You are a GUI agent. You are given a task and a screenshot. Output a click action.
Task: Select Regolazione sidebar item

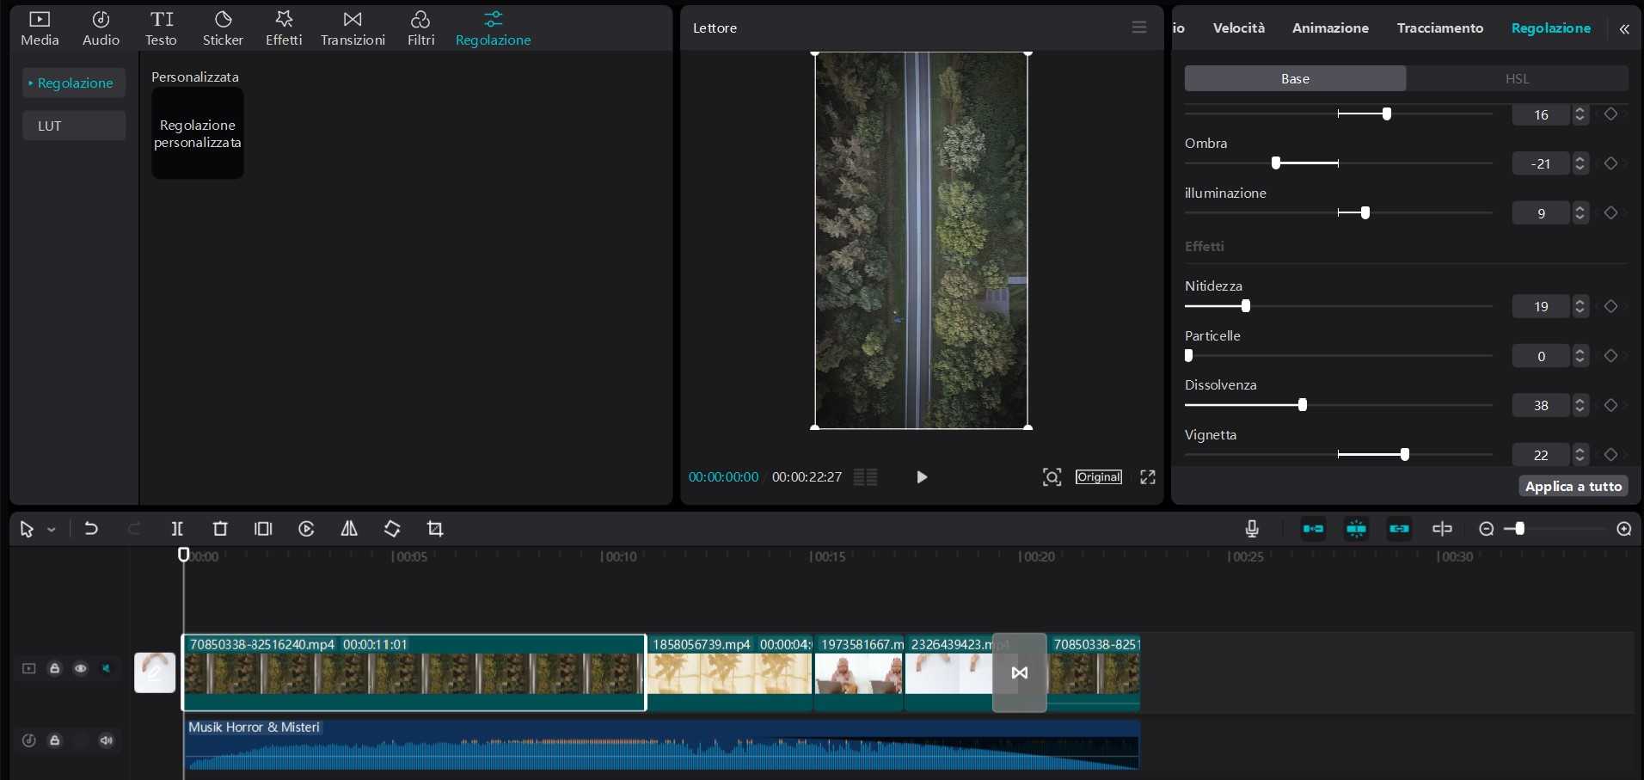tap(74, 83)
